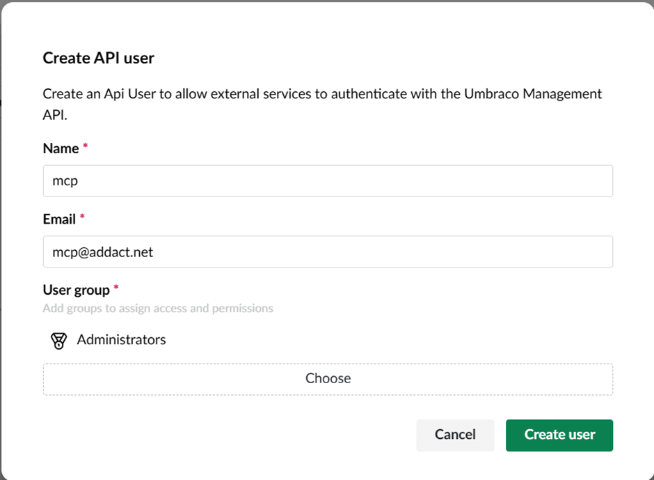Viewport: 654px width, 480px height.
Task: Focus the Email input field
Action: [327, 251]
